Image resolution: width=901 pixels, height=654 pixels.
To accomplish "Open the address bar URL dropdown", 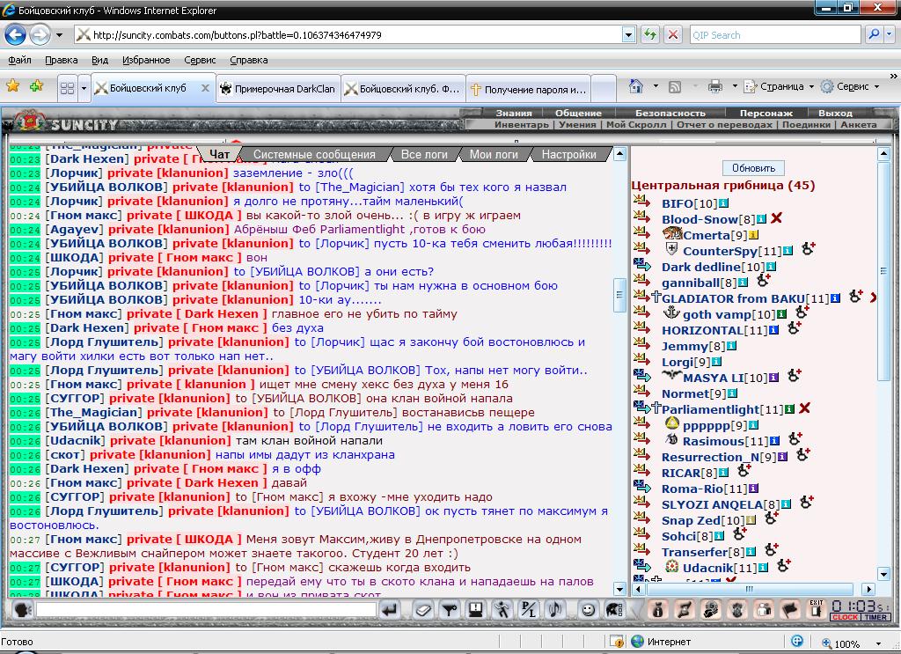I will [628, 35].
